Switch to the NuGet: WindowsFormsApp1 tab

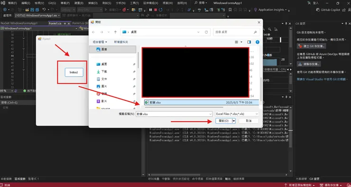click(19, 23)
